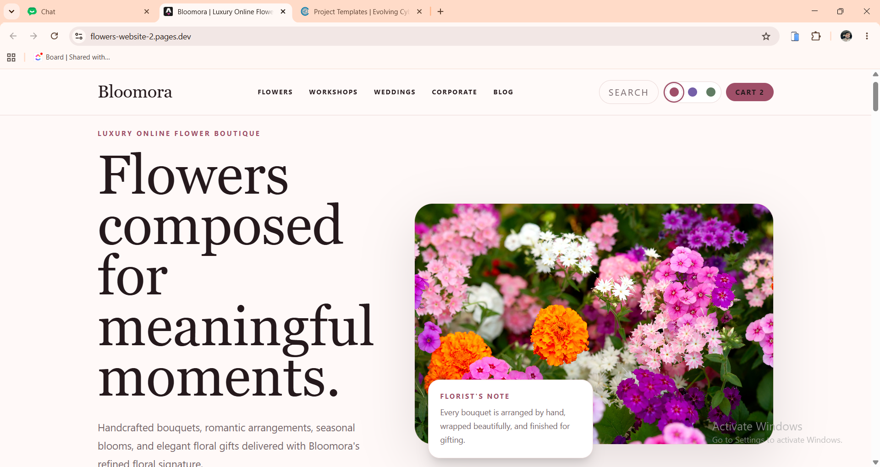The width and height of the screenshot is (880, 467).
Task: Open a new browser tab
Action: (440, 11)
